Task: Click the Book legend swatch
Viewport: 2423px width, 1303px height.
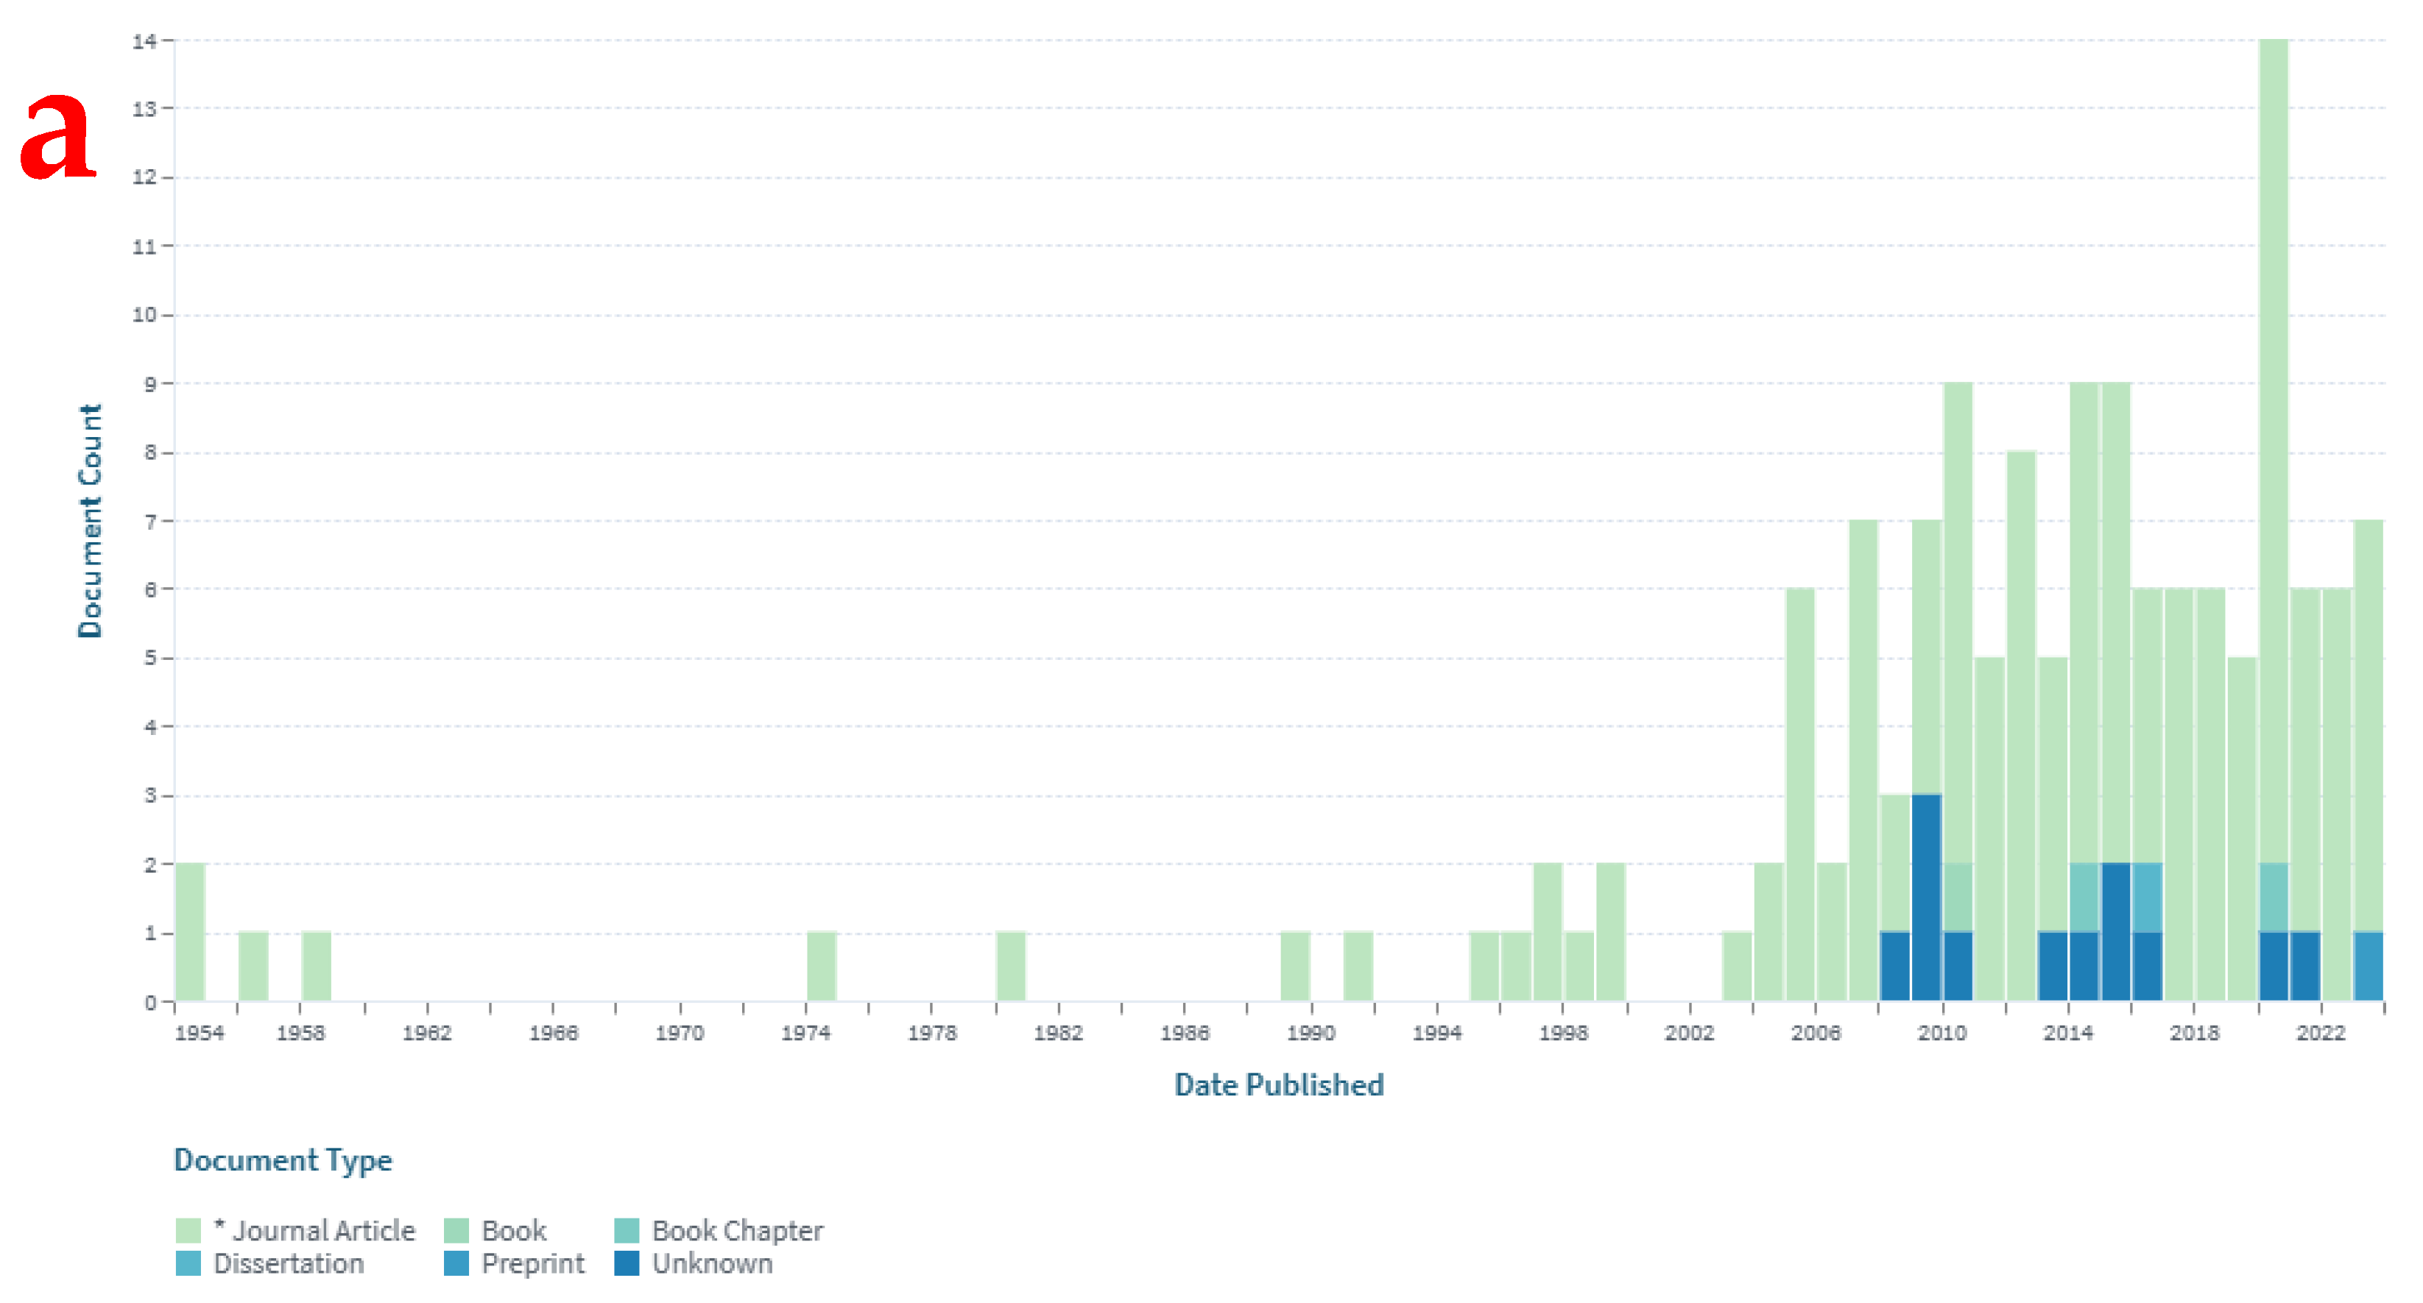Action: click(x=456, y=1229)
